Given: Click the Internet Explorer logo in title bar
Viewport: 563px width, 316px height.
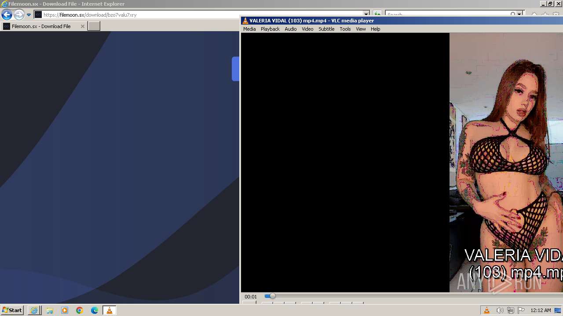Looking at the screenshot, I should (x=4, y=4).
